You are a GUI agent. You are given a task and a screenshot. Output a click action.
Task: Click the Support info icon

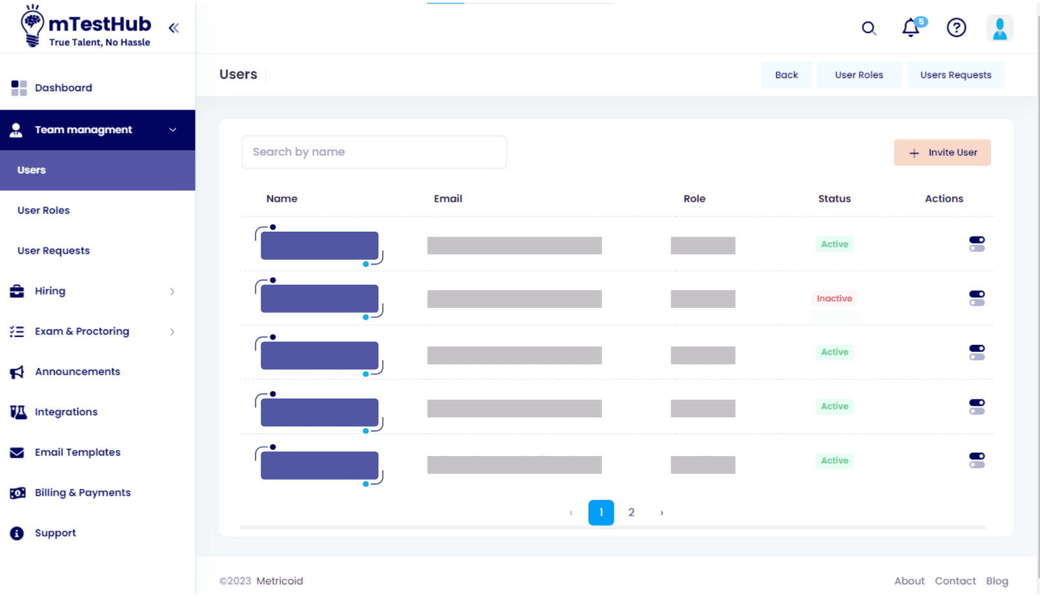click(x=17, y=533)
